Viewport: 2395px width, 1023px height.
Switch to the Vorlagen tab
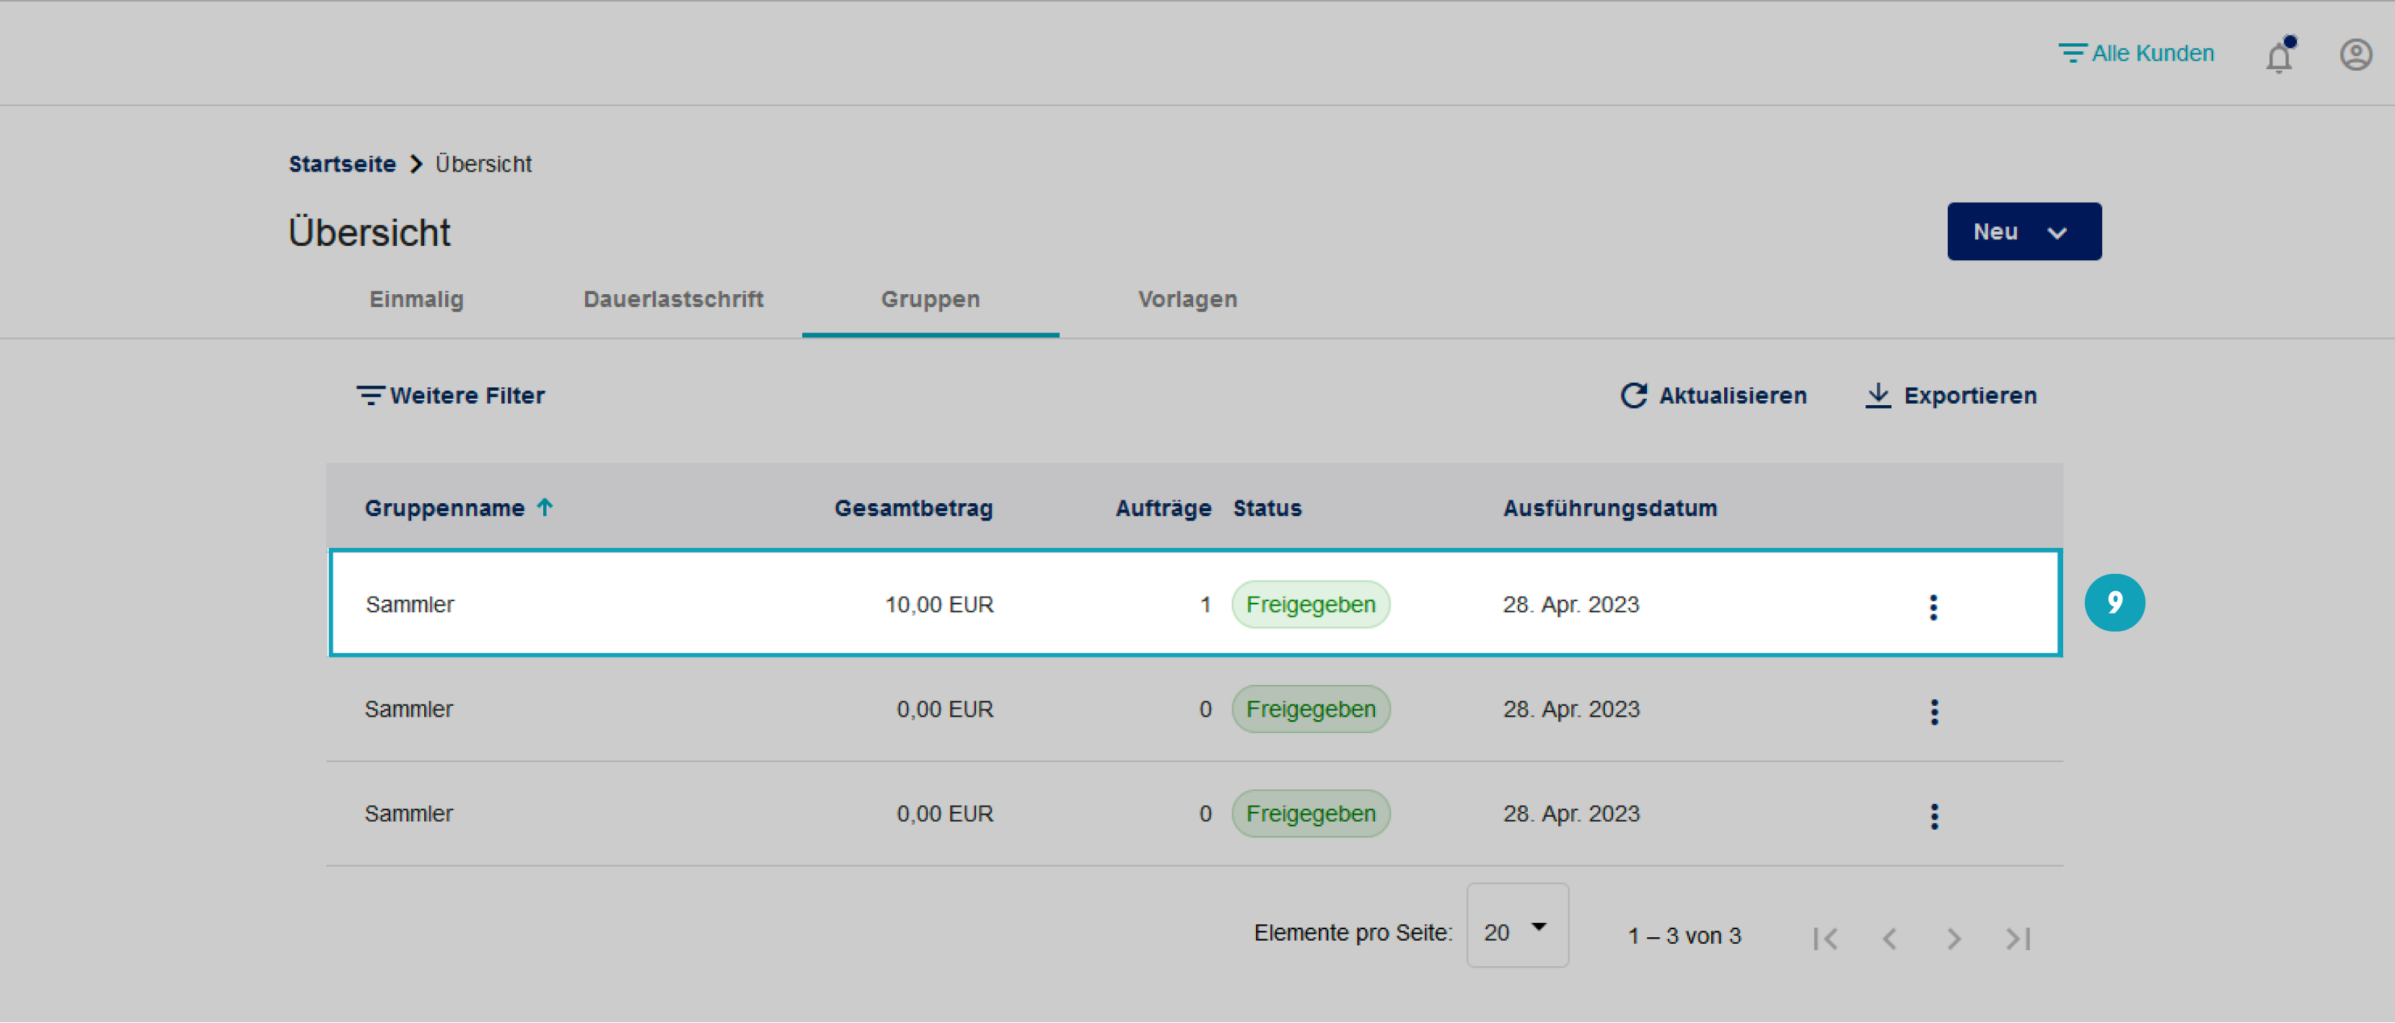(1187, 299)
